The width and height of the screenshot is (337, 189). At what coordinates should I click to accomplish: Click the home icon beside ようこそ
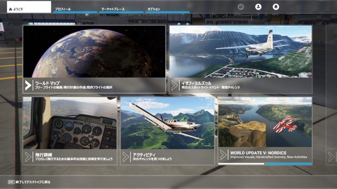(x=10, y=9)
